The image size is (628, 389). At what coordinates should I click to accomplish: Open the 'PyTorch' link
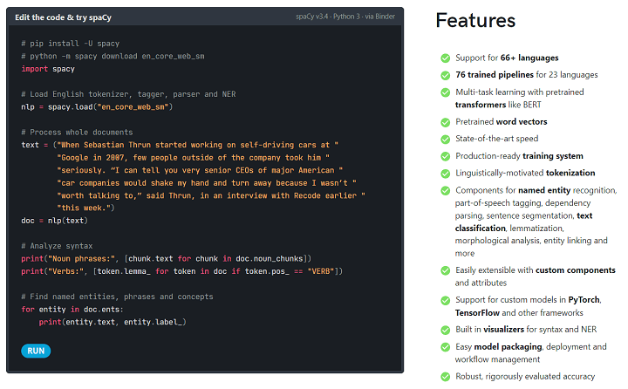[584, 300]
